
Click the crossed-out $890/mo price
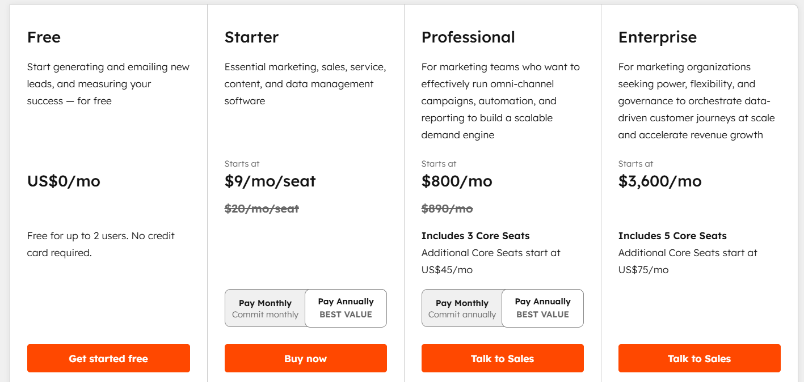pyautogui.click(x=447, y=209)
